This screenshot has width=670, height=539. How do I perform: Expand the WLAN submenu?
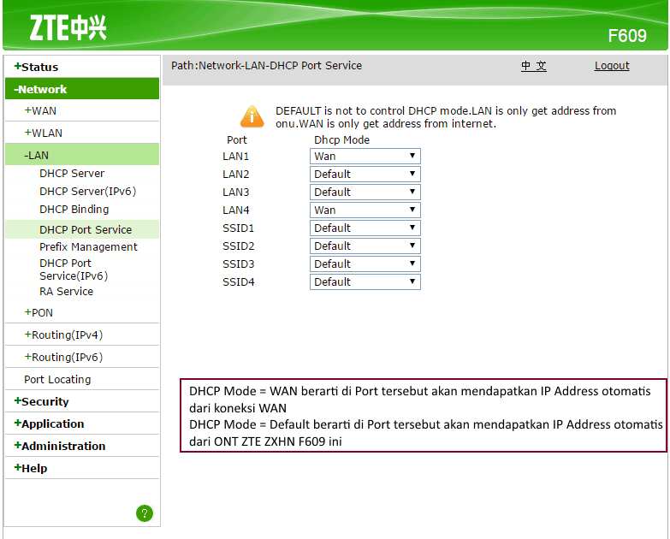coord(43,133)
